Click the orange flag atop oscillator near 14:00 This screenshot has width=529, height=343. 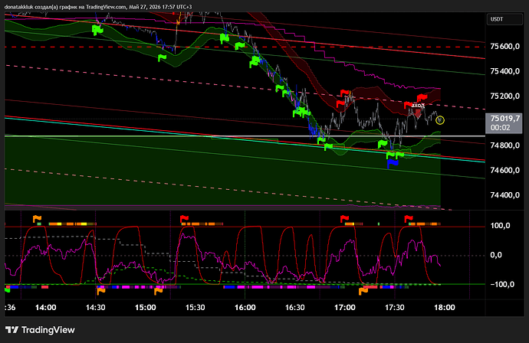[x=37, y=219]
